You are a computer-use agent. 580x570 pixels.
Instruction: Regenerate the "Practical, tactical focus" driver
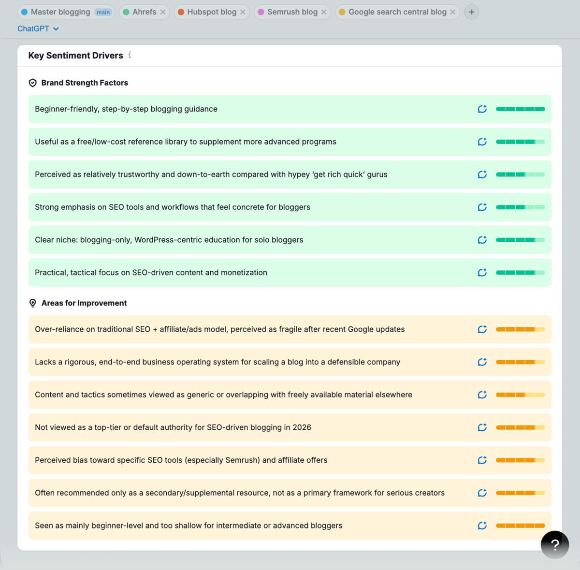[x=482, y=272]
